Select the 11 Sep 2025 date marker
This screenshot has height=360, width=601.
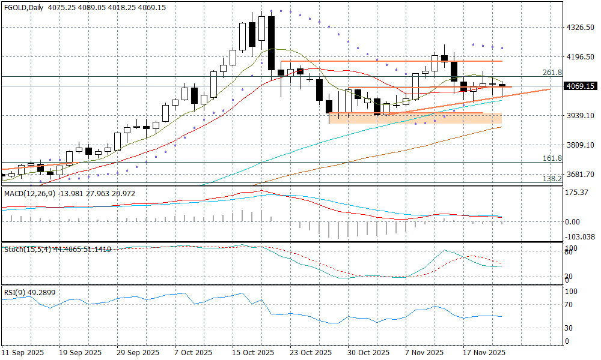pyautogui.click(x=22, y=352)
